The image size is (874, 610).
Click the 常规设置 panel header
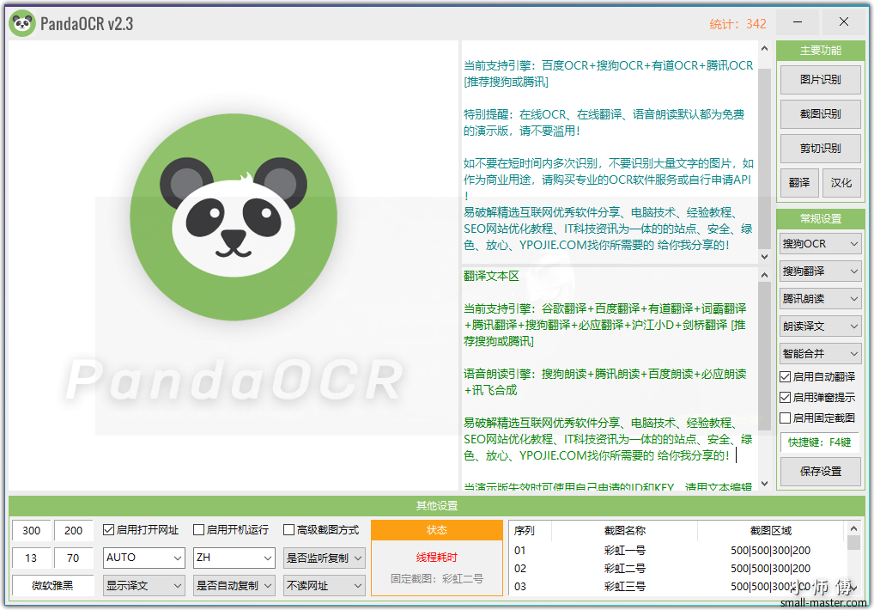pyautogui.click(x=821, y=218)
